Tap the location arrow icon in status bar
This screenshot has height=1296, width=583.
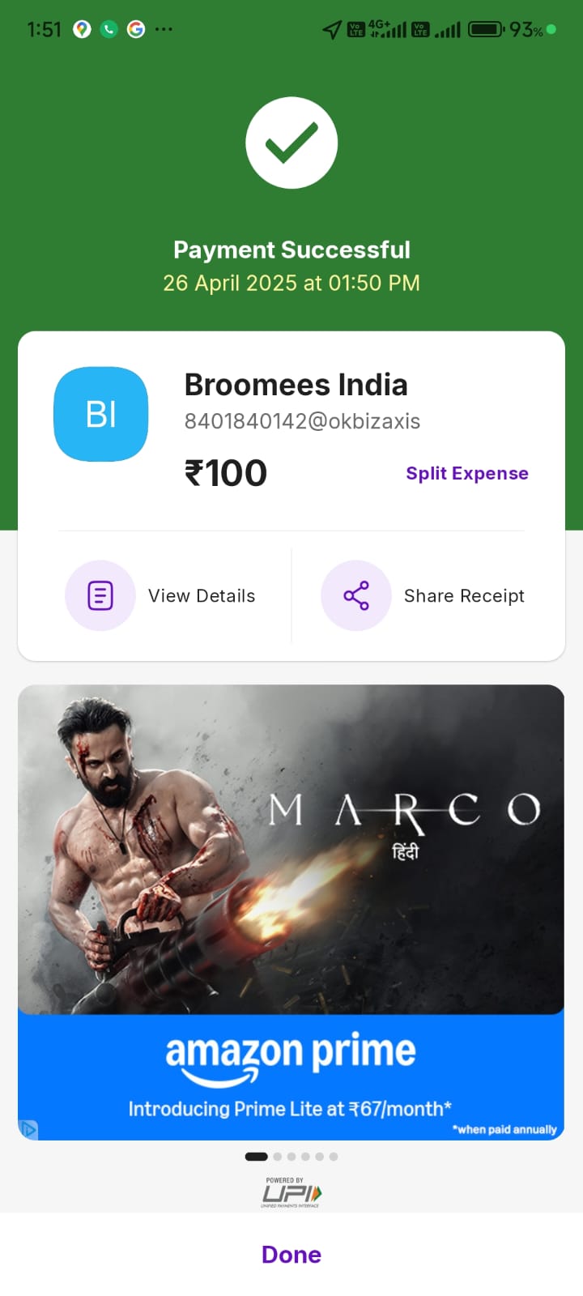point(332,30)
